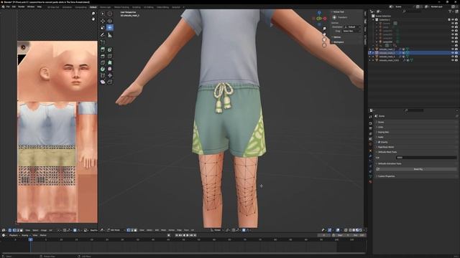The height and width of the screenshot is (258, 460).
Task: Click the red X axis on navigation gizmo
Action: [325, 19]
